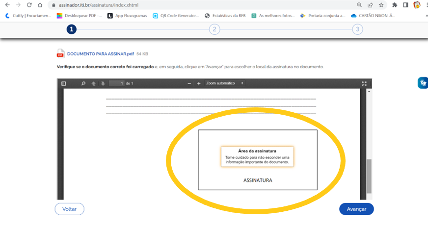
Task: Click the PDF page number field
Action: [x=116, y=83]
